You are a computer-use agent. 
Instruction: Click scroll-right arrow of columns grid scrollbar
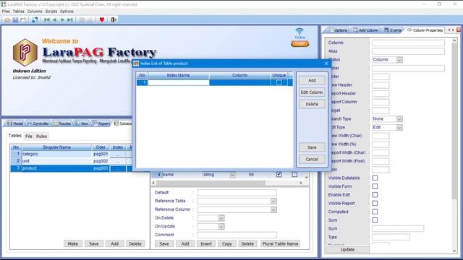[x=301, y=183]
